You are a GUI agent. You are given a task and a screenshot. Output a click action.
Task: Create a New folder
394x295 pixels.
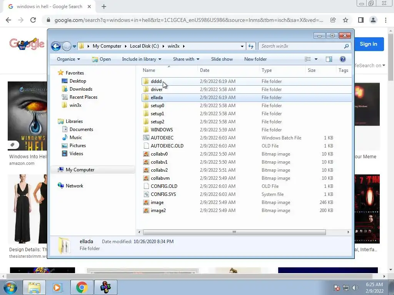point(255,59)
